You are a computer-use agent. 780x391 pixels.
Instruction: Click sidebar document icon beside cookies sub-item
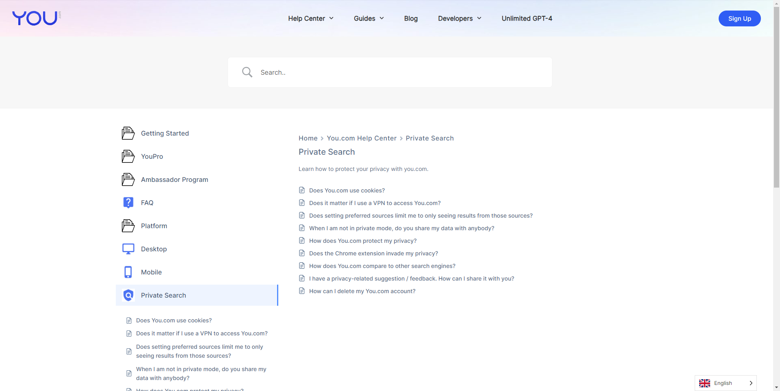pos(129,320)
